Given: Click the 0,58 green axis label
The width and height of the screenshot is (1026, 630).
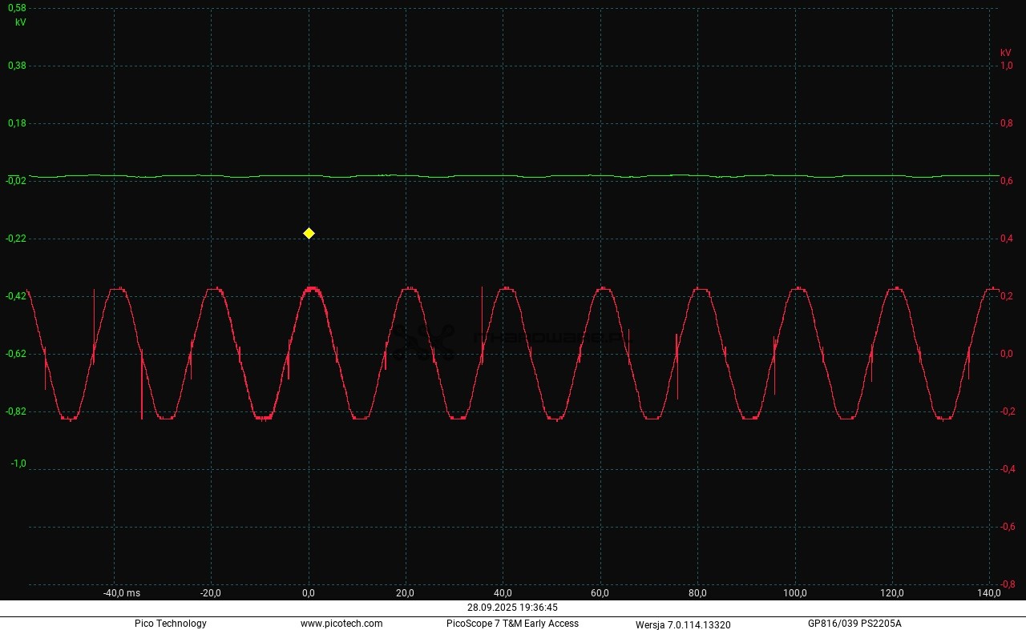Looking at the screenshot, I should pos(17,8).
